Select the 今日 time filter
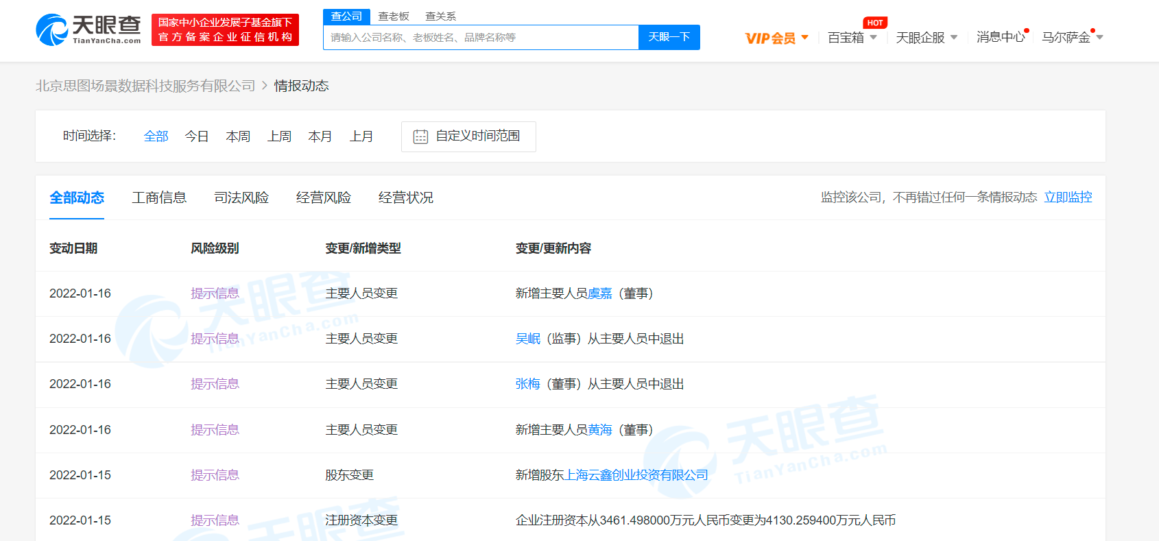Viewport: 1159px width, 541px height. tap(197, 136)
